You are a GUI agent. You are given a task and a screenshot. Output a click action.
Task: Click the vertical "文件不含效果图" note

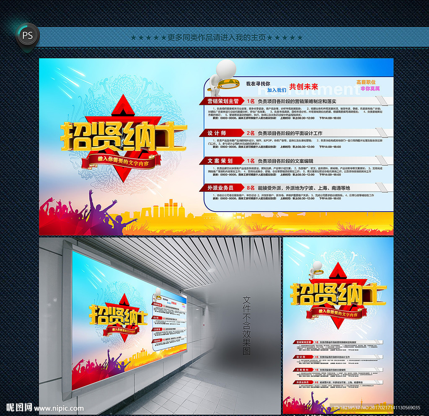pyautogui.click(x=246, y=325)
